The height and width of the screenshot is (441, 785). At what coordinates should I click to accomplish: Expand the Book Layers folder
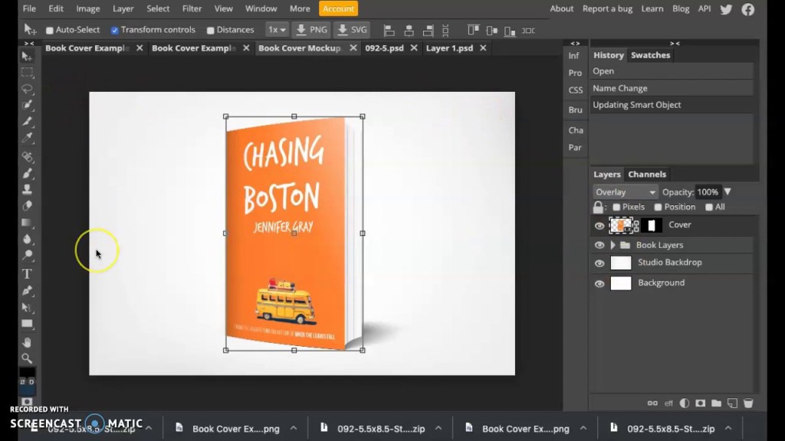tap(615, 244)
